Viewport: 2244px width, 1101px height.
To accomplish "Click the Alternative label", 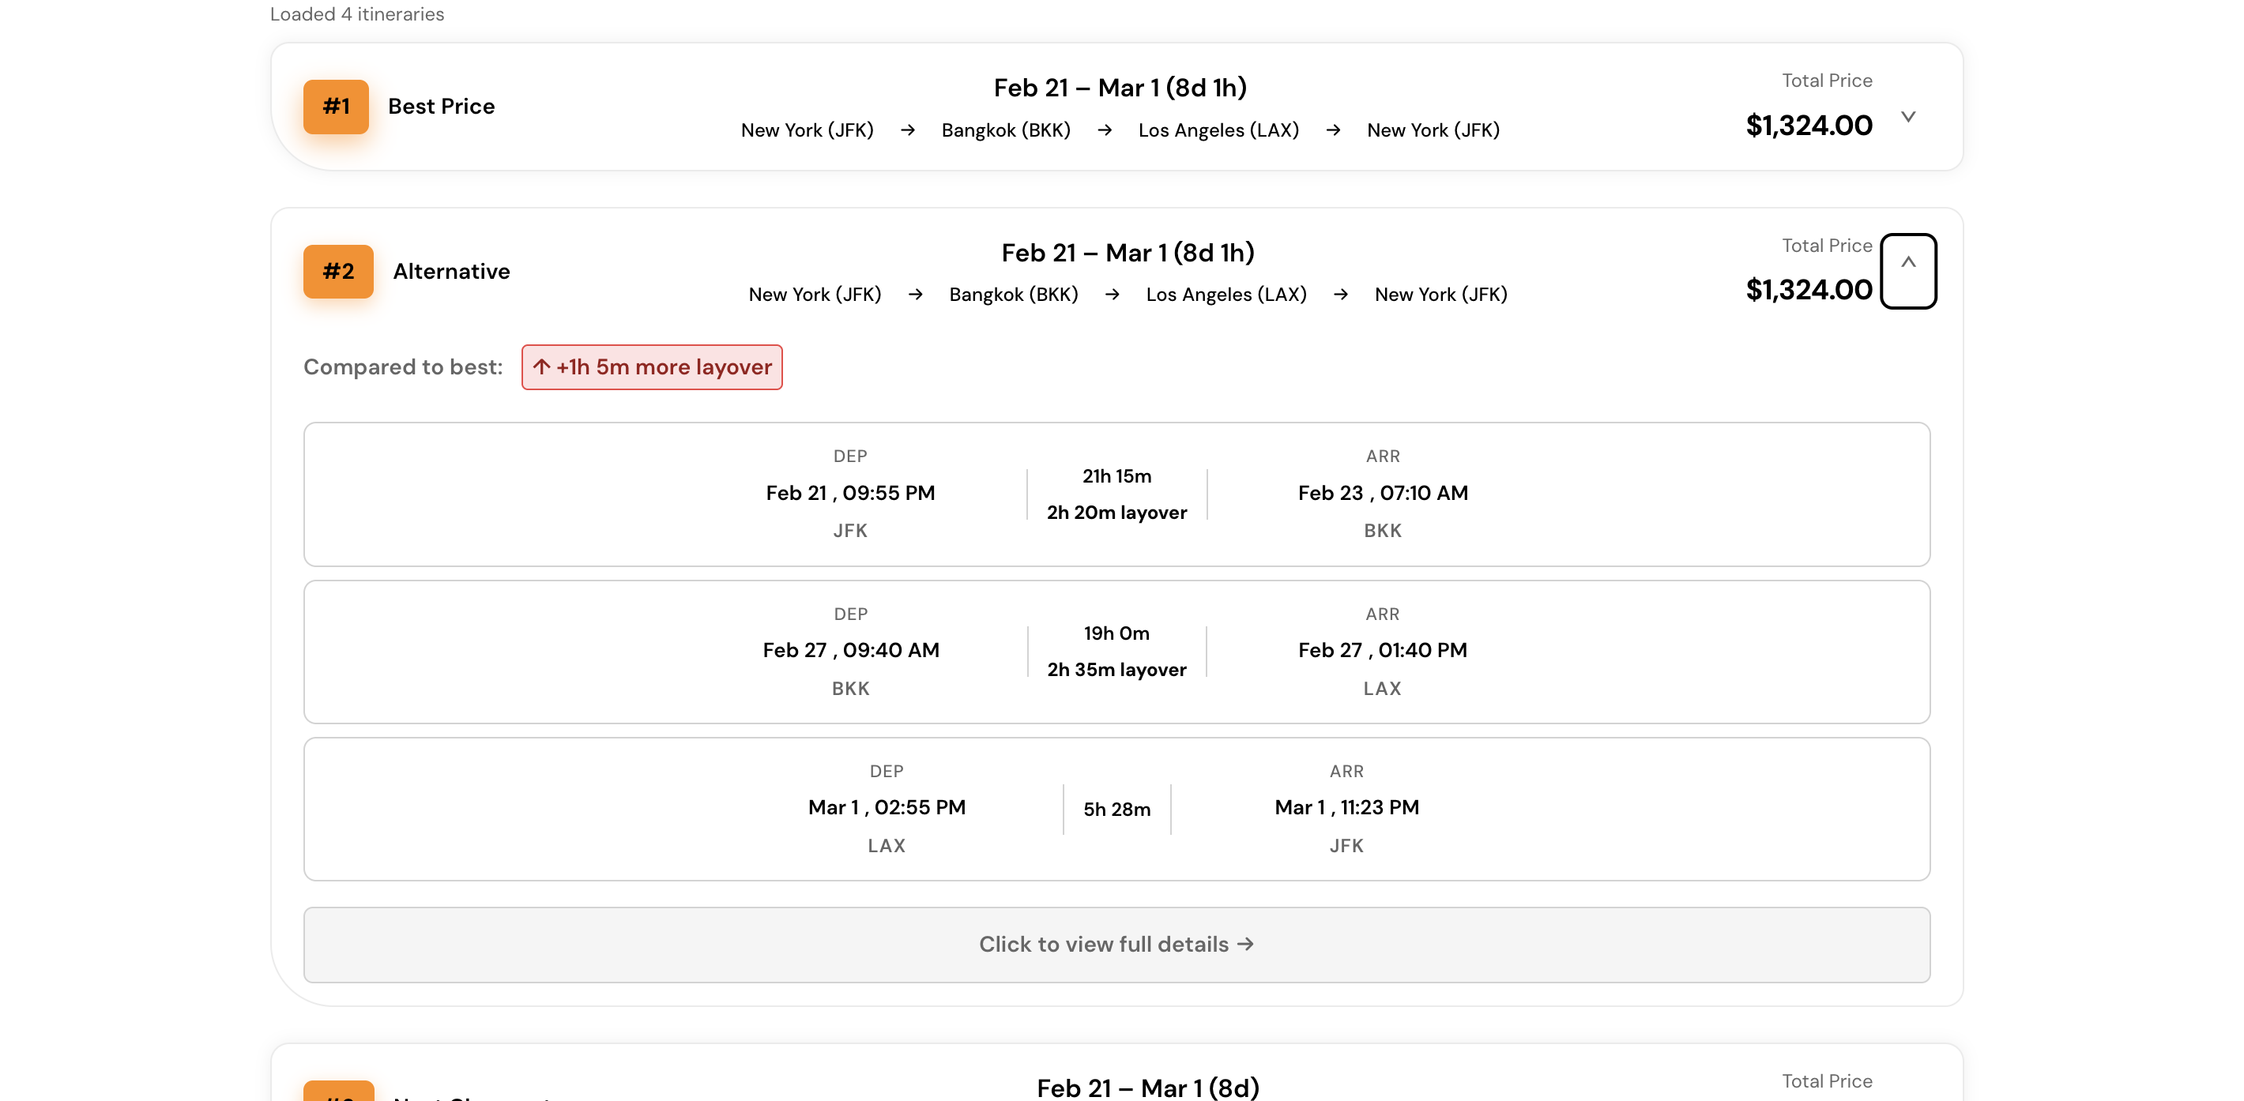I will coord(451,271).
